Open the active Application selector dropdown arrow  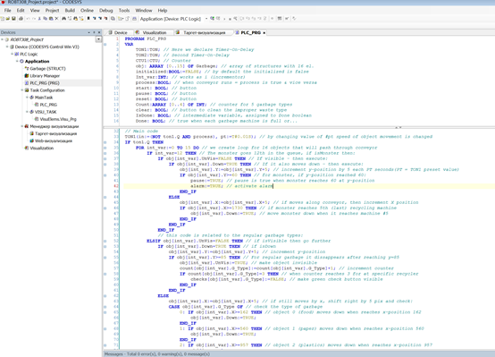(206, 19)
